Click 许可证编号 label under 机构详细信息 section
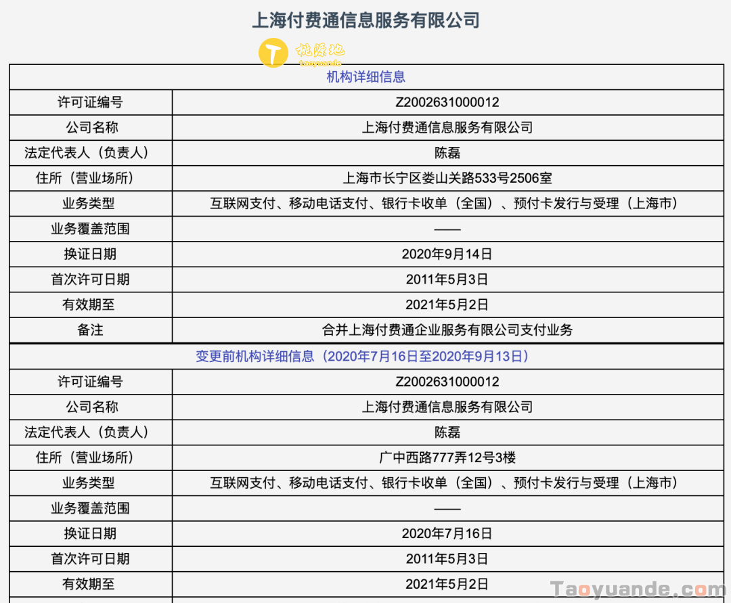The height and width of the screenshot is (603, 731). (91, 102)
